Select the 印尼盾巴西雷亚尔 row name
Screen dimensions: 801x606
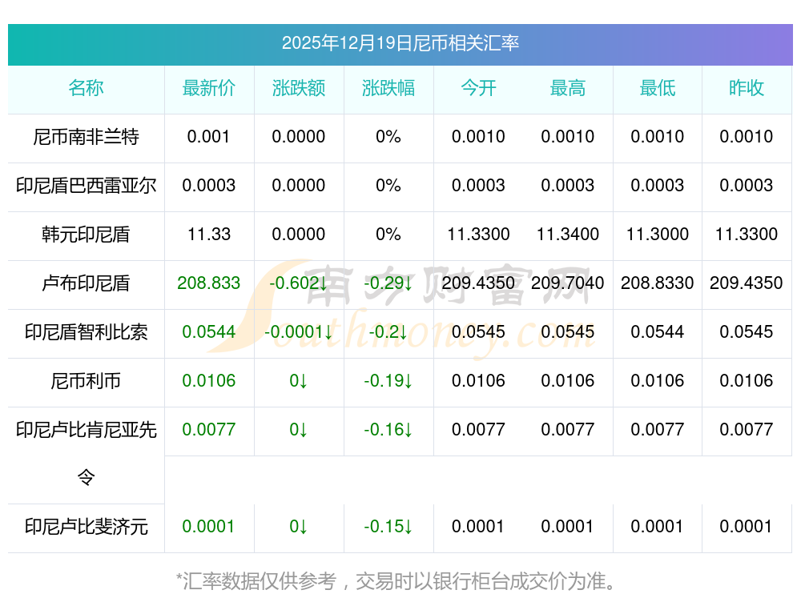click(86, 186)
